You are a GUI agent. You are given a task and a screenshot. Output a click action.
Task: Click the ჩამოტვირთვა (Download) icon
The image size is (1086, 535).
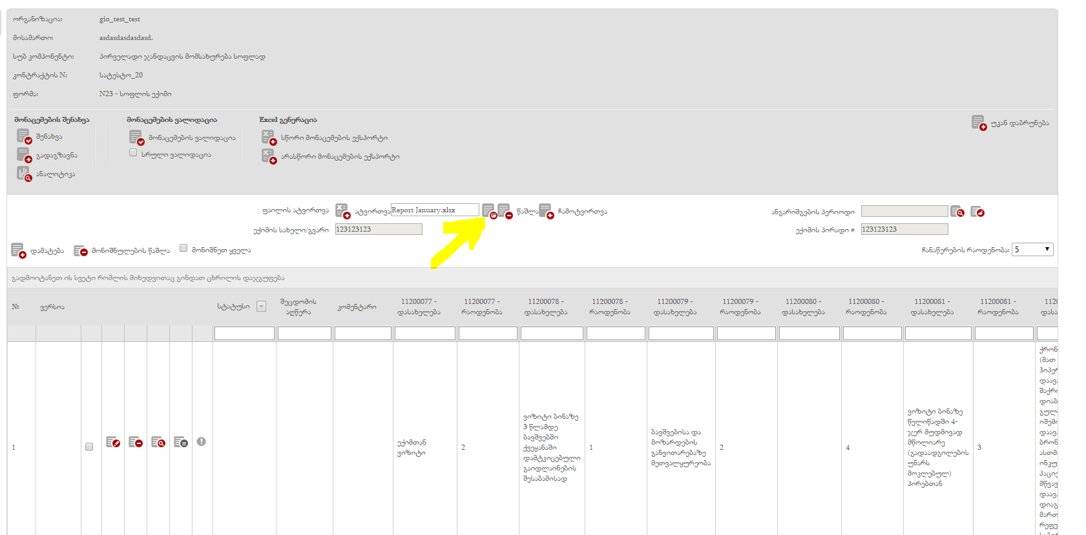(x=546, y=211)
